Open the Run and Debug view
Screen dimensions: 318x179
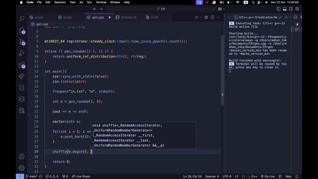pos(22,53)
